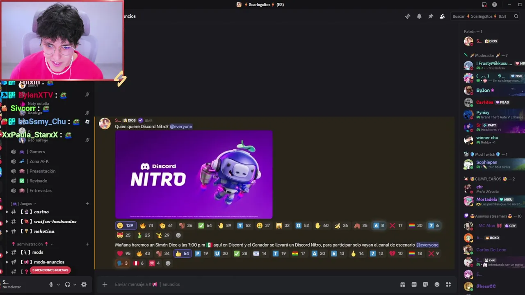The width and height of the screenshot is (525, 295).
Task: Deafen with the headphones icon
Action: 68,284
